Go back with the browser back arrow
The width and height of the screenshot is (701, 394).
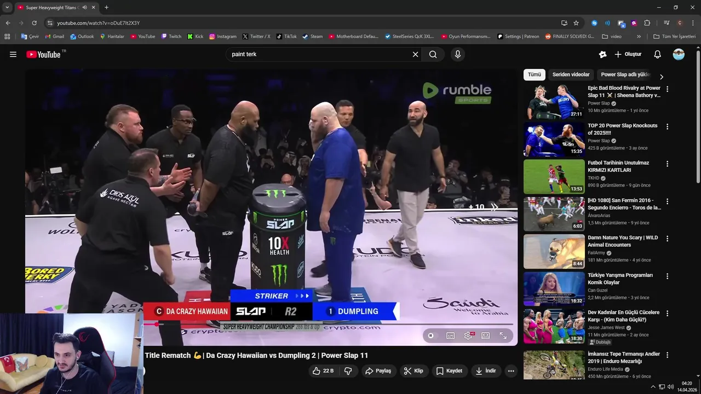[8, 23]
